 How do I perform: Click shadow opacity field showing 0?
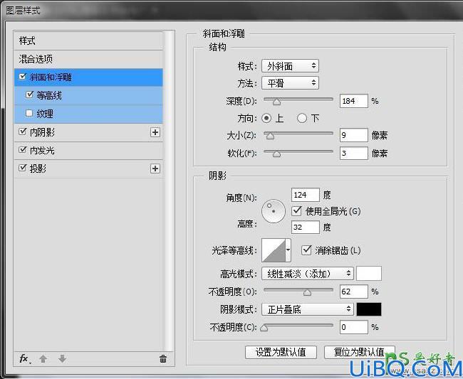click(354, 327)
